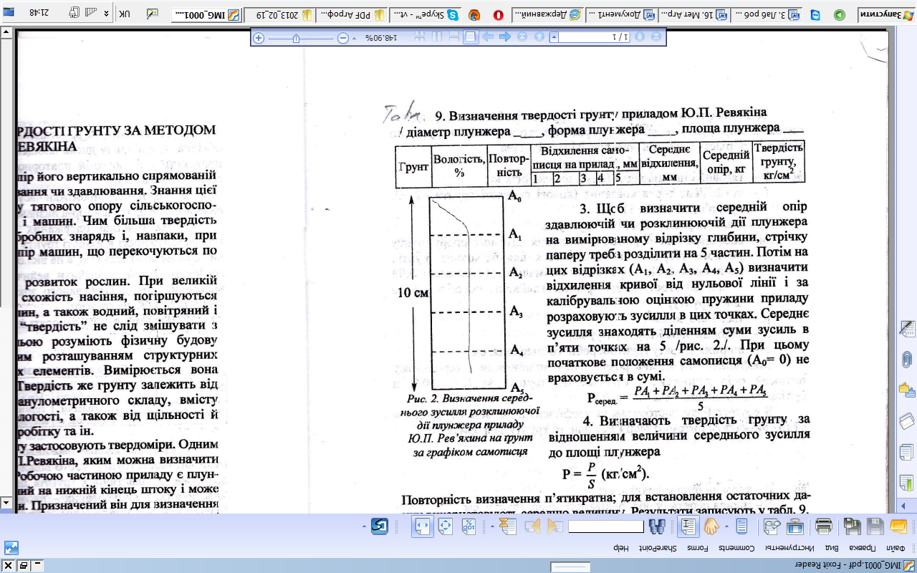The image size is (917, 573).
Task: Switch to the Документ1 Word taskbar button
Action: pos(623,14)
